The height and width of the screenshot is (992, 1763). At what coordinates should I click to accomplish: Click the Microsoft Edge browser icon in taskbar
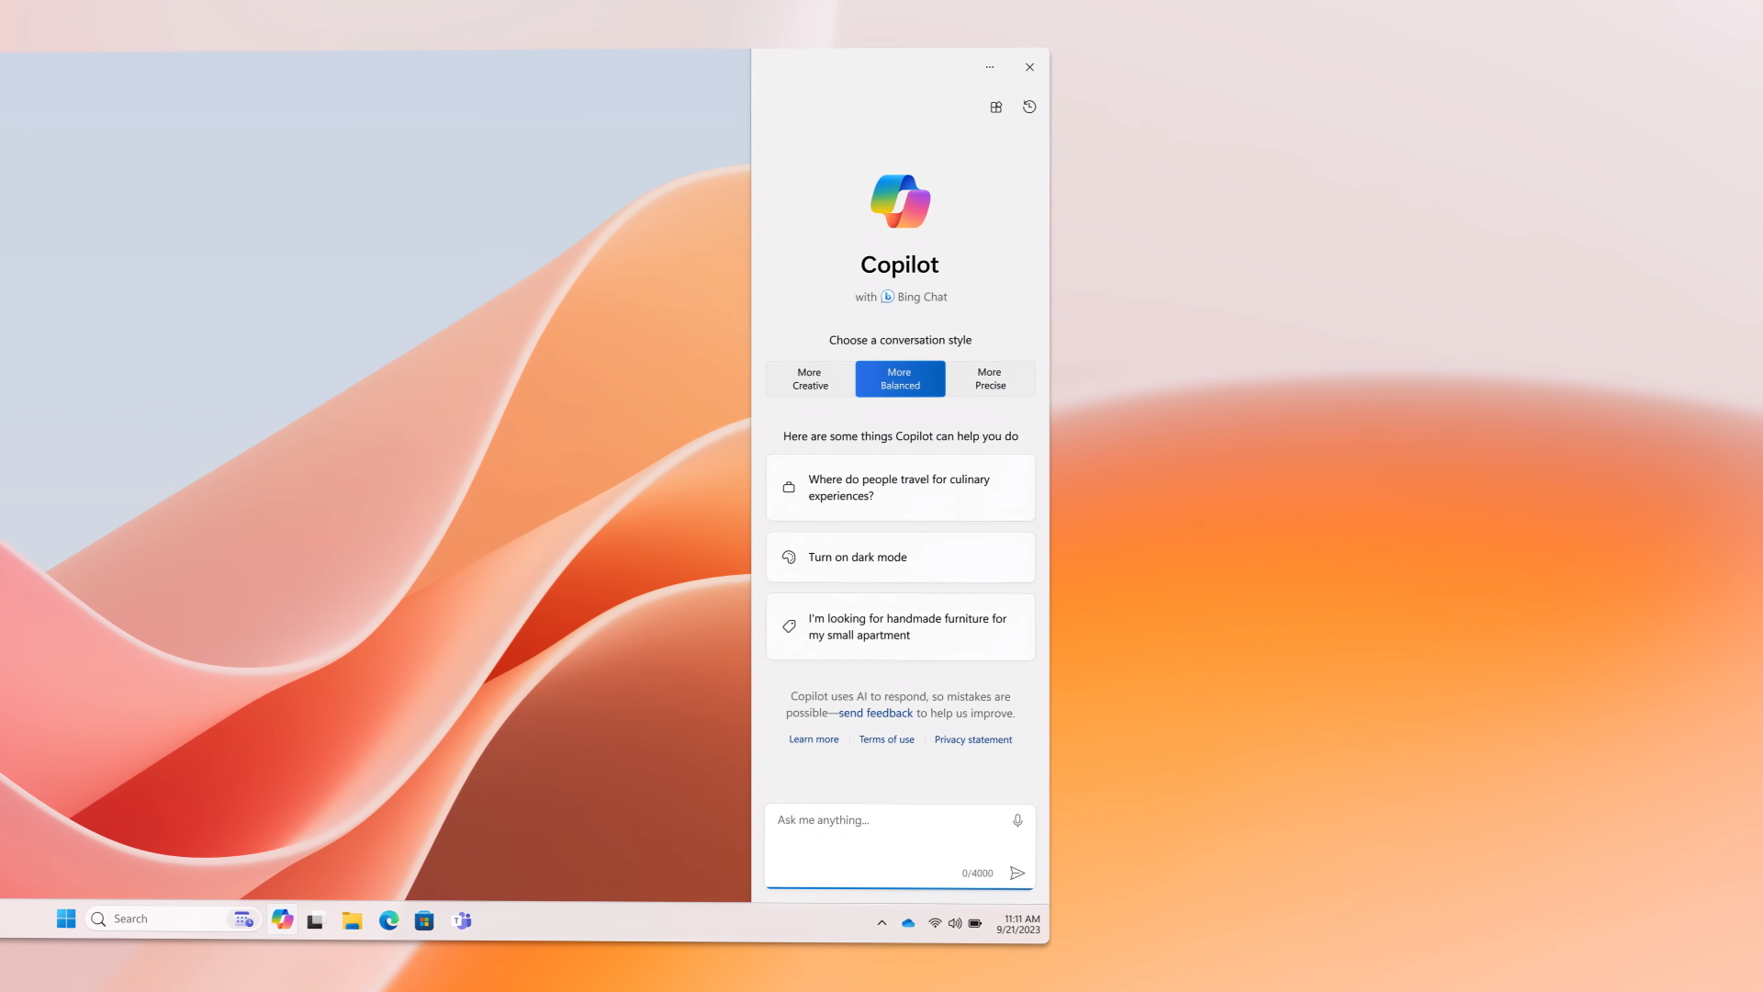tap(387, 919)
